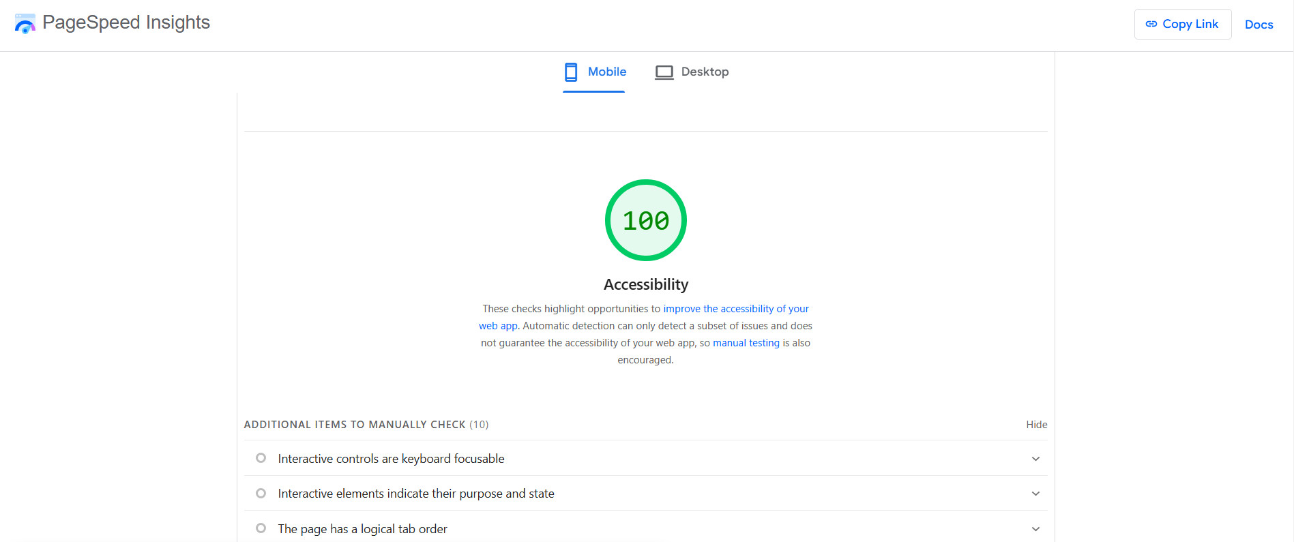1294x542 pixels.
Task: Click the circle icon beside keyboard focusable item
Action: click(x=261, y=458)
